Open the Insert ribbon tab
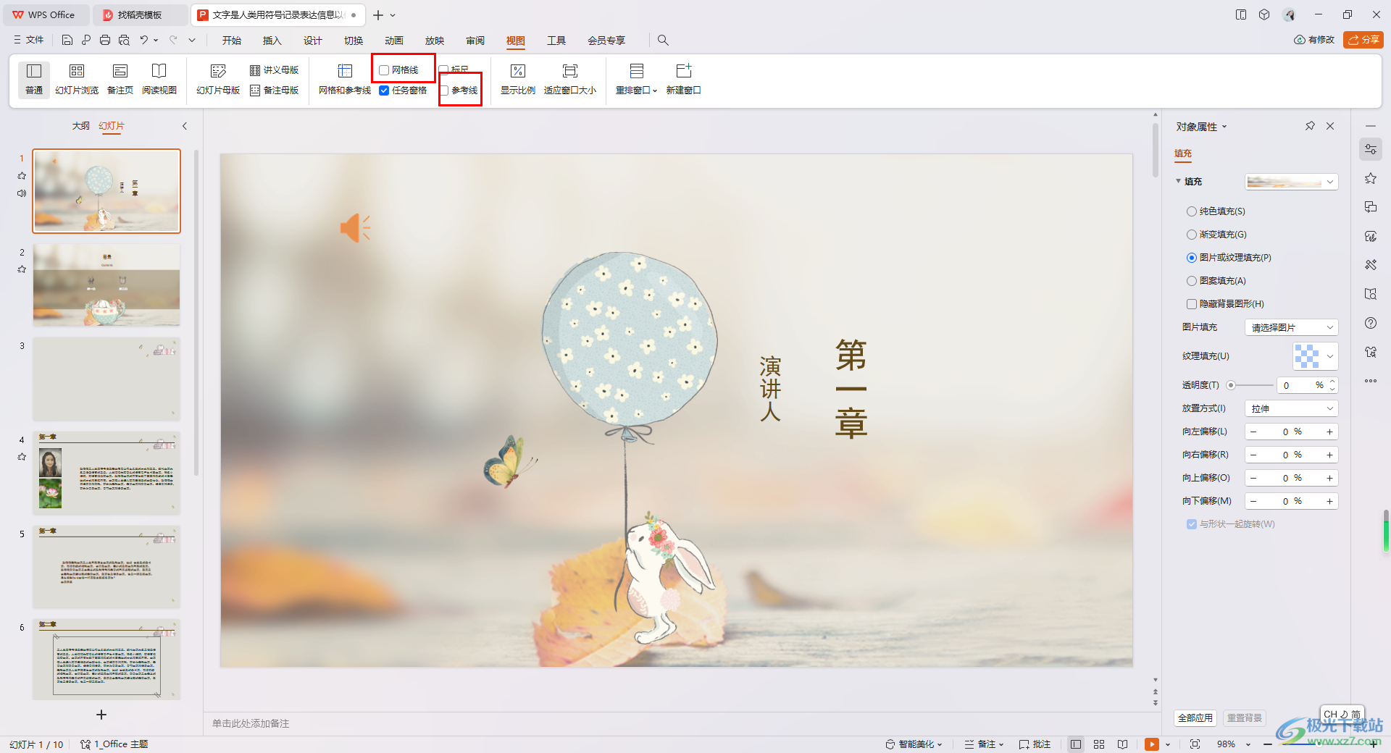1391x753 pixels. click(x=272, y=41)
